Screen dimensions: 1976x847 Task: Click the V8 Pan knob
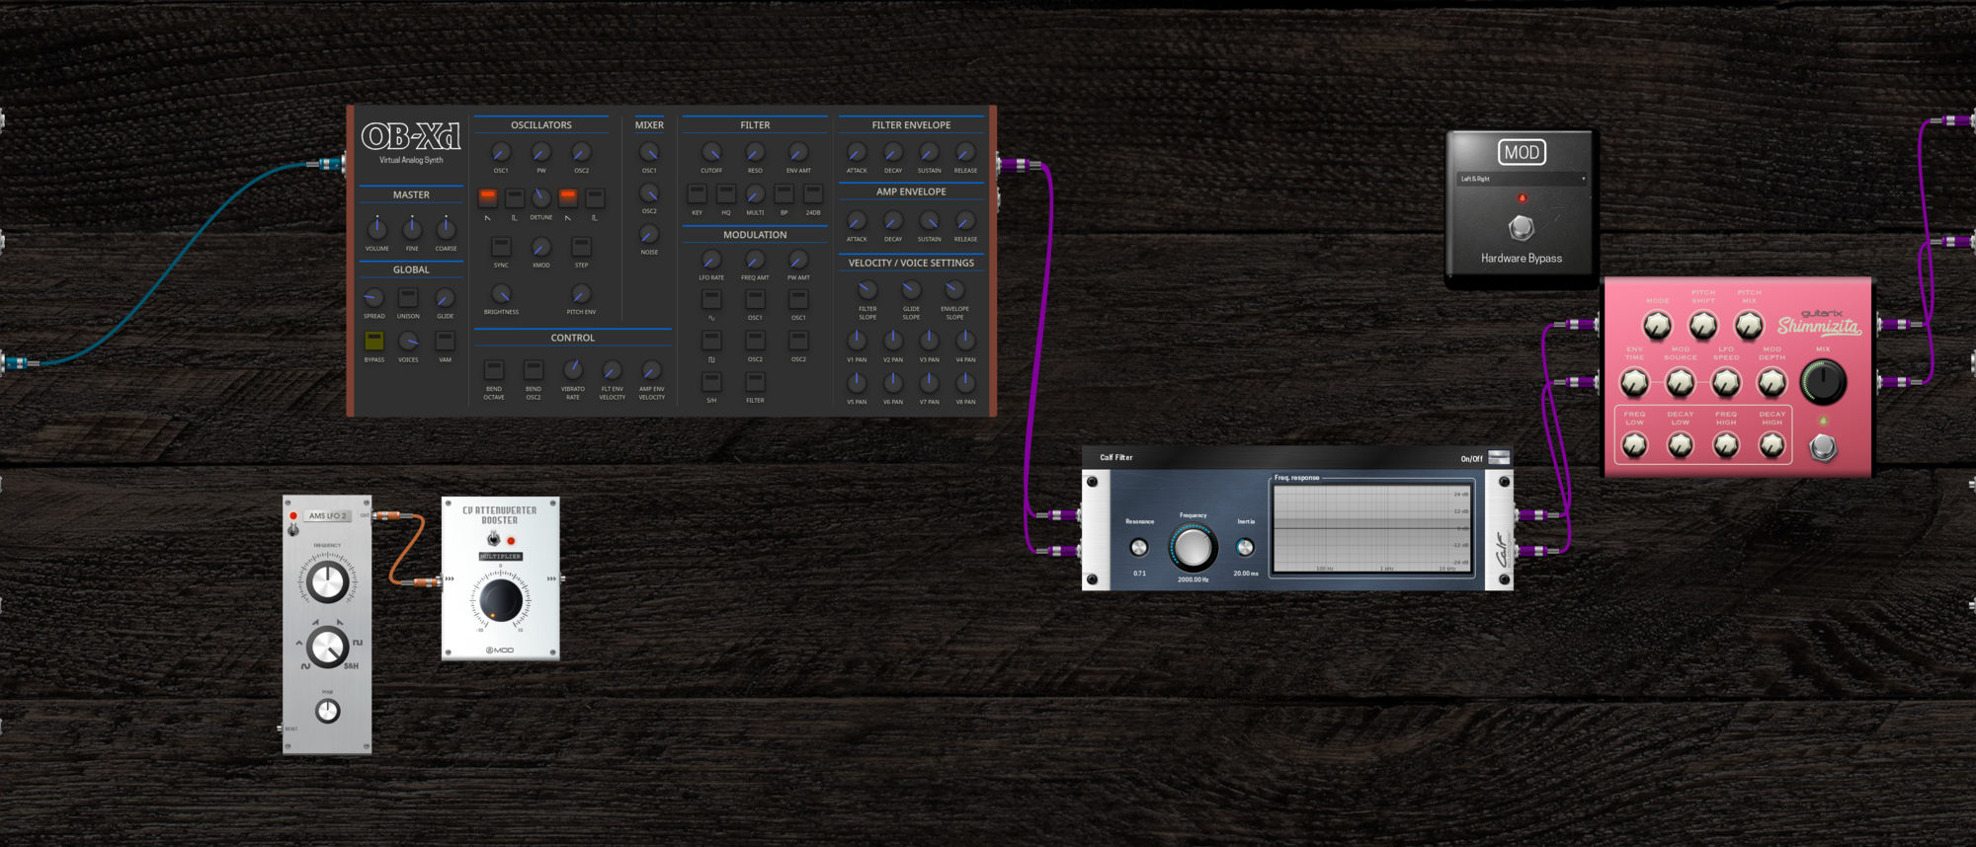pyautogui.click(x=965, y=382)
